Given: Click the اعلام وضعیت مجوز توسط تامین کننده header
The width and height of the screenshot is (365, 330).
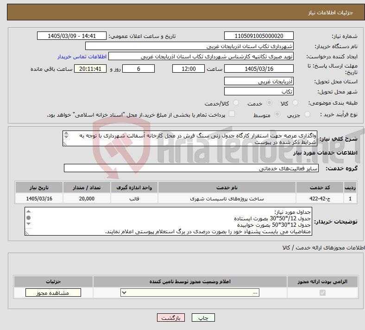Looking at the screenshot, I should (190, 281).
